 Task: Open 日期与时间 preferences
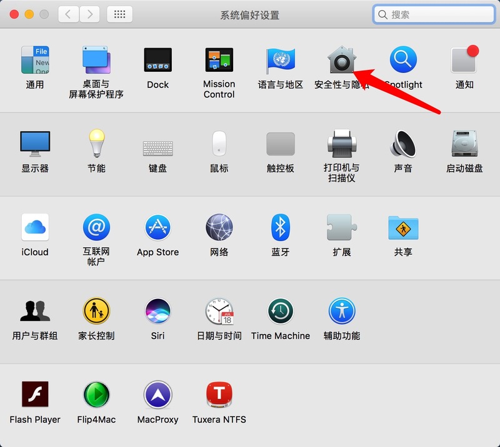pos(219,312)
